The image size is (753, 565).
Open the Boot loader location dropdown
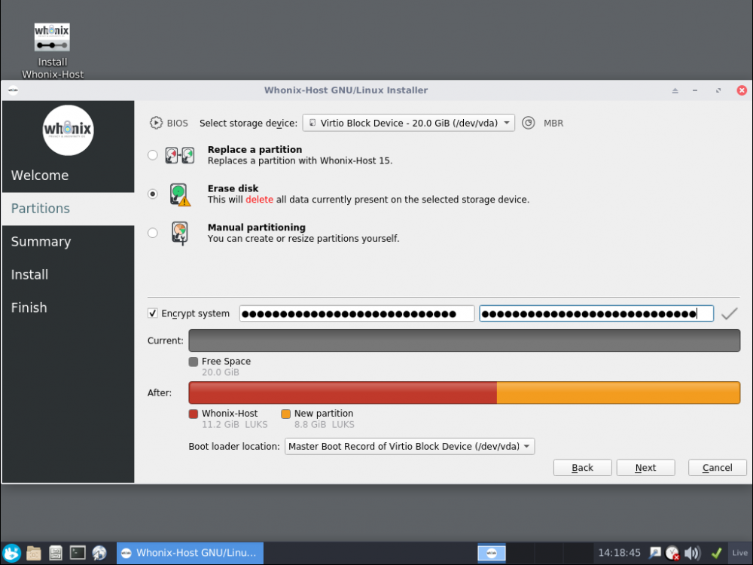[409, 446]
